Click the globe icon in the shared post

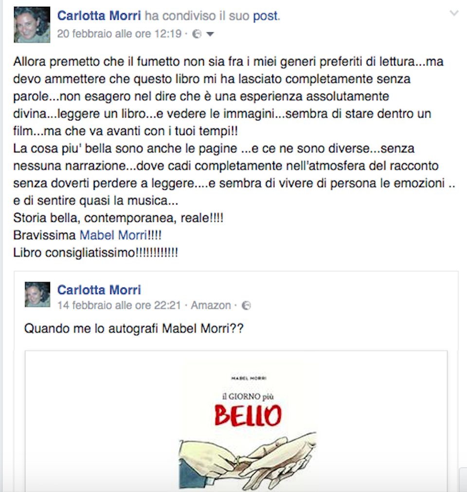pos(246,305)
